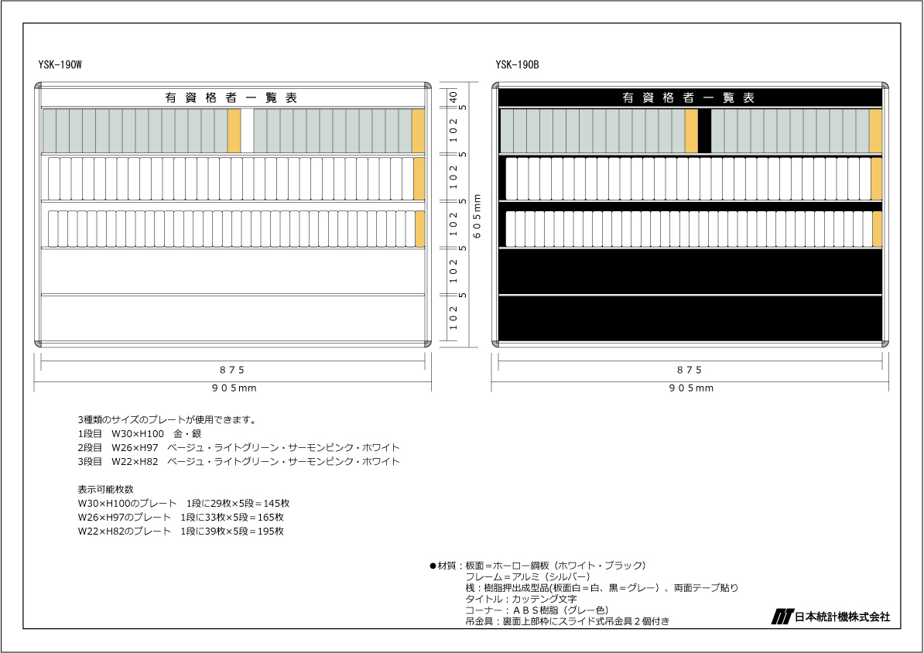The image size is (924, 653).
Task: Click the orange plate in white board's third row
Action: tap(420, 229)
